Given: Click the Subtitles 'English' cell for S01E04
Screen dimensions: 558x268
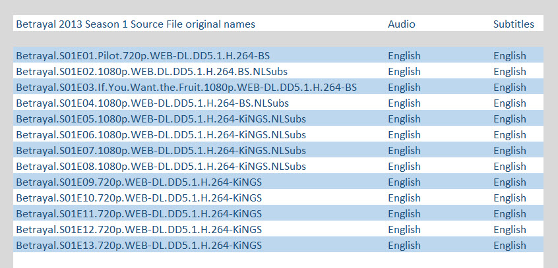Looking at the screenshot, I should (x=510, y=104).
